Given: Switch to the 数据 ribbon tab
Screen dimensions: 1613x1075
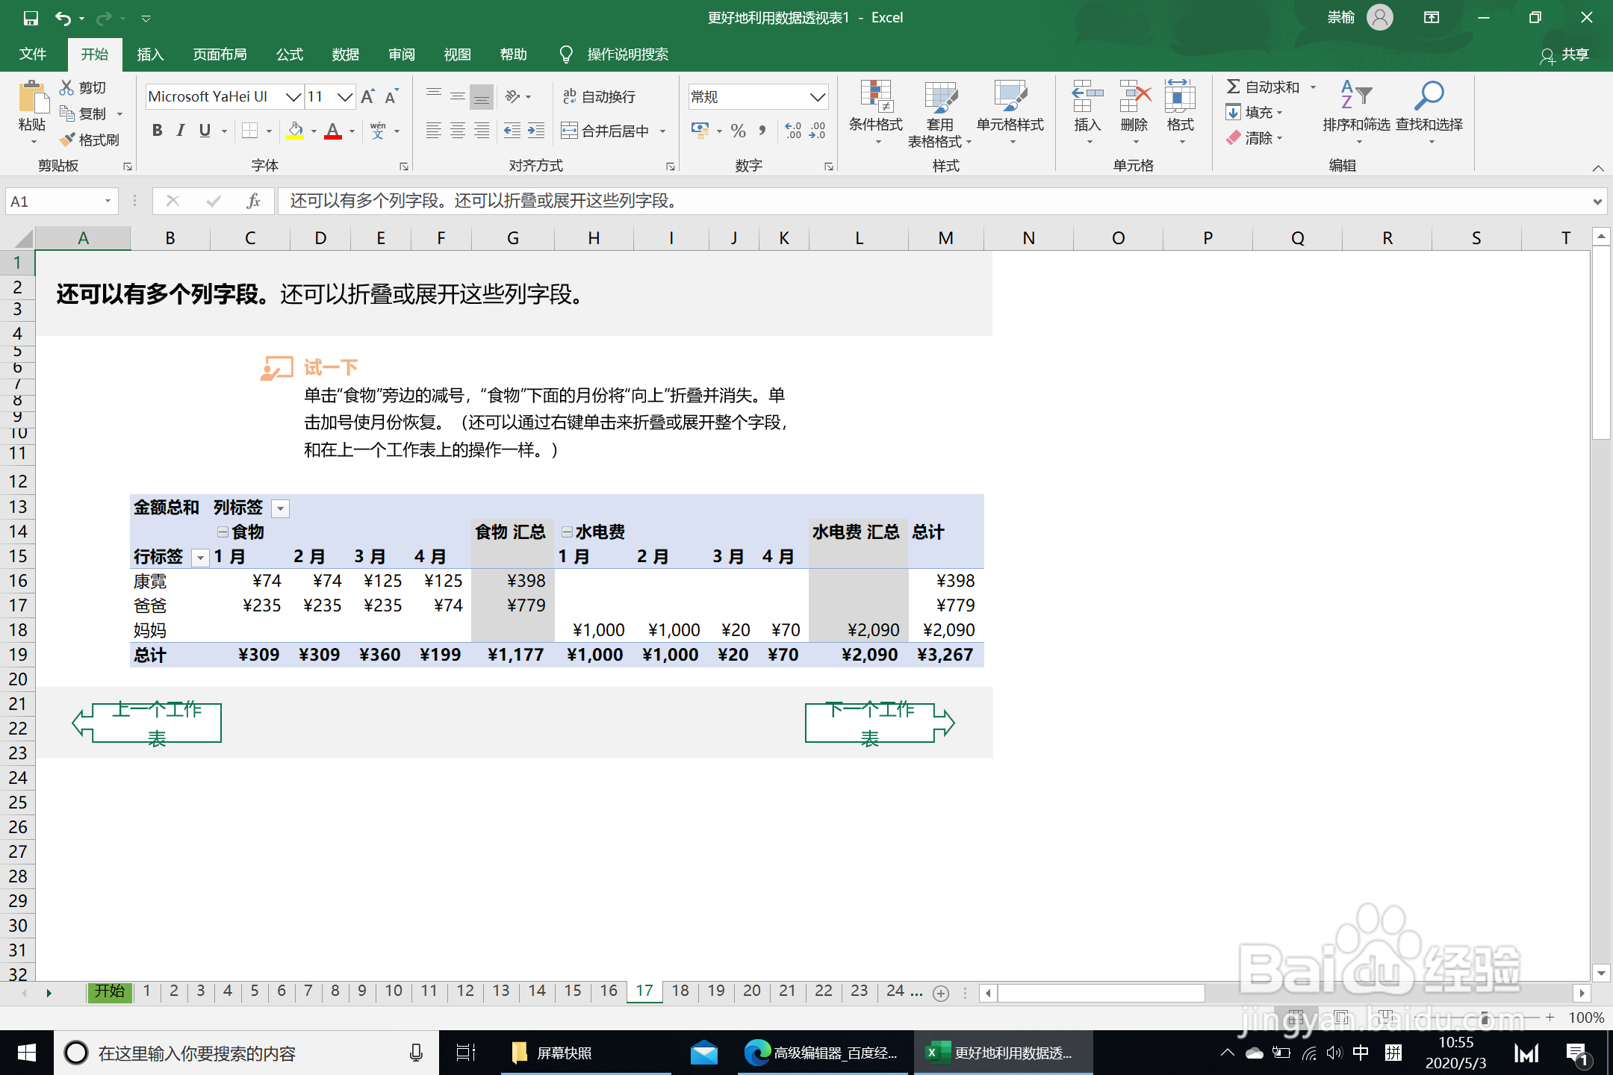Looking at the screenshot, I should pos(346,54).
